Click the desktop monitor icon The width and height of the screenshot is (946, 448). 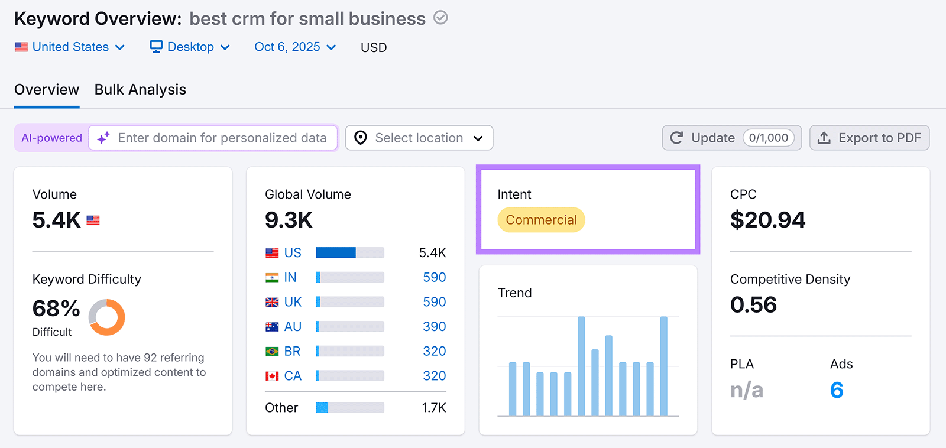(x=156, y=47)
